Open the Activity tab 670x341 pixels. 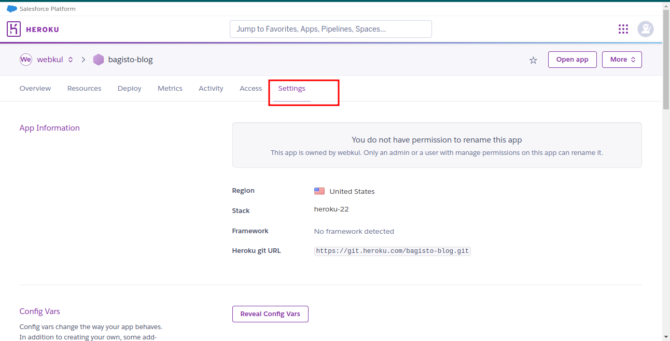click(211, 89)
